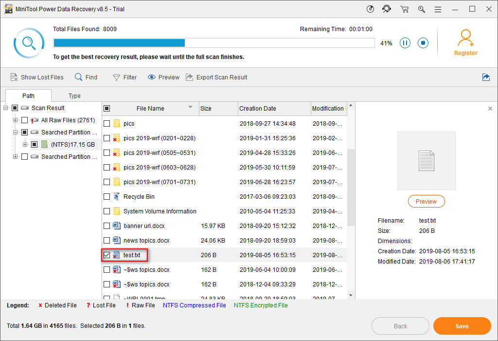498x341 pixels.
Task: Open the support chat icon in title bar
Action: 387,9
